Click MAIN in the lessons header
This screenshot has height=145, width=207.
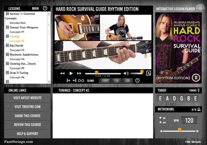[x=35, y=9]
